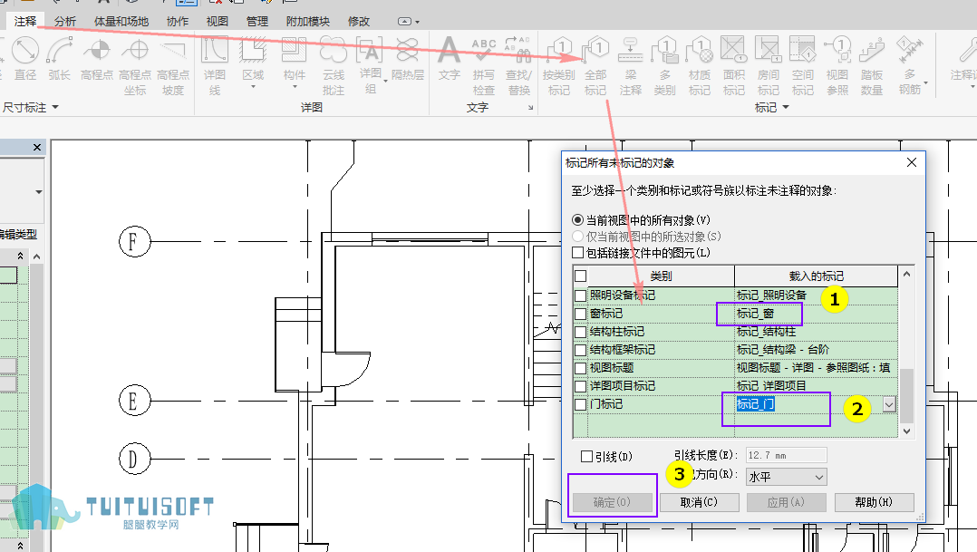Open the 区域 region tool

click(253, 63)
